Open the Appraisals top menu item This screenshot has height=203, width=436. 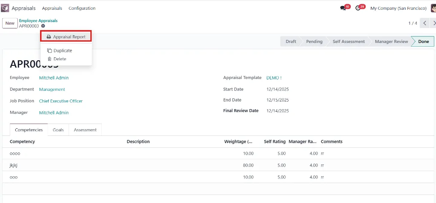tap(52, 8)
